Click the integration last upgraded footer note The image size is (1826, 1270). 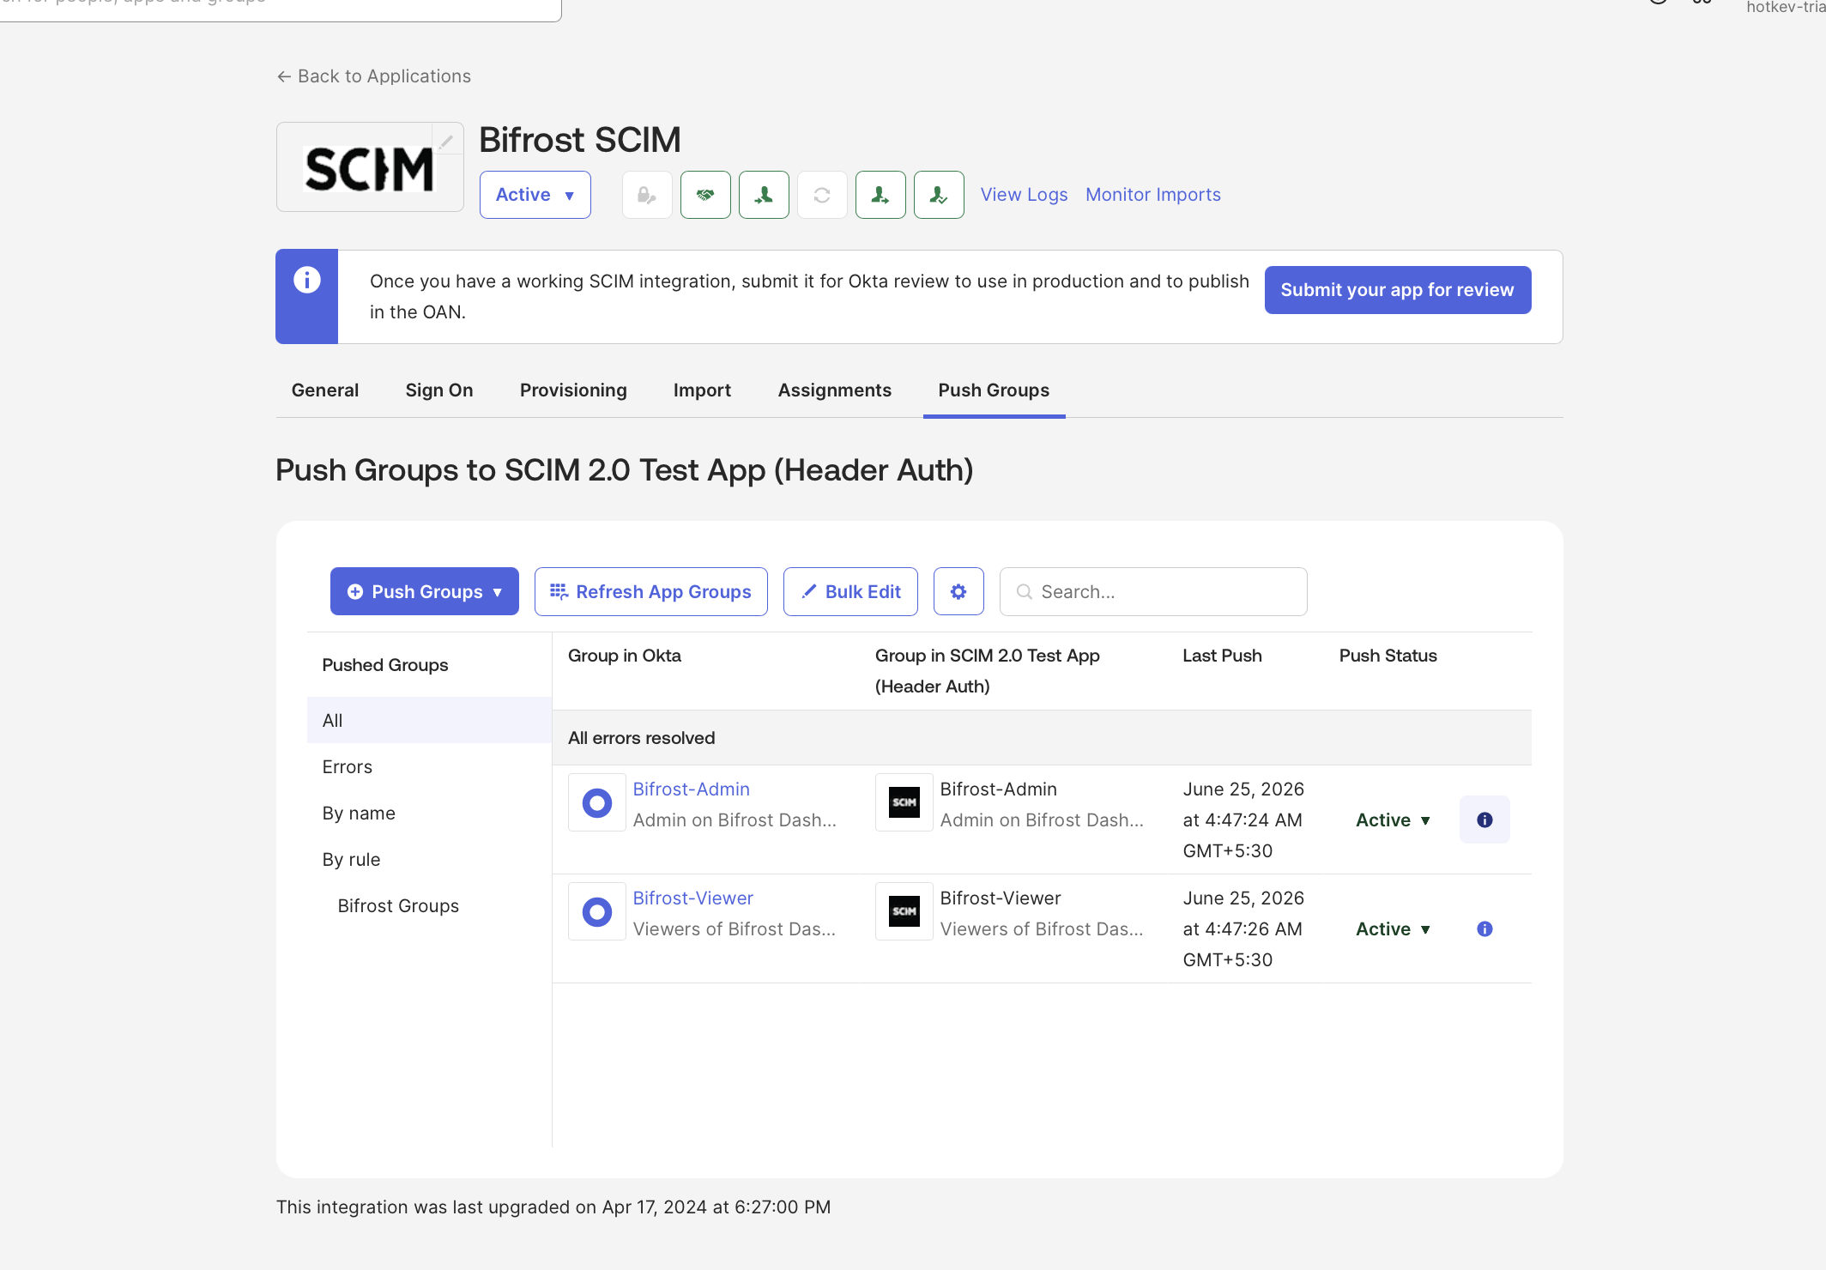click(x=553, y=1207)
